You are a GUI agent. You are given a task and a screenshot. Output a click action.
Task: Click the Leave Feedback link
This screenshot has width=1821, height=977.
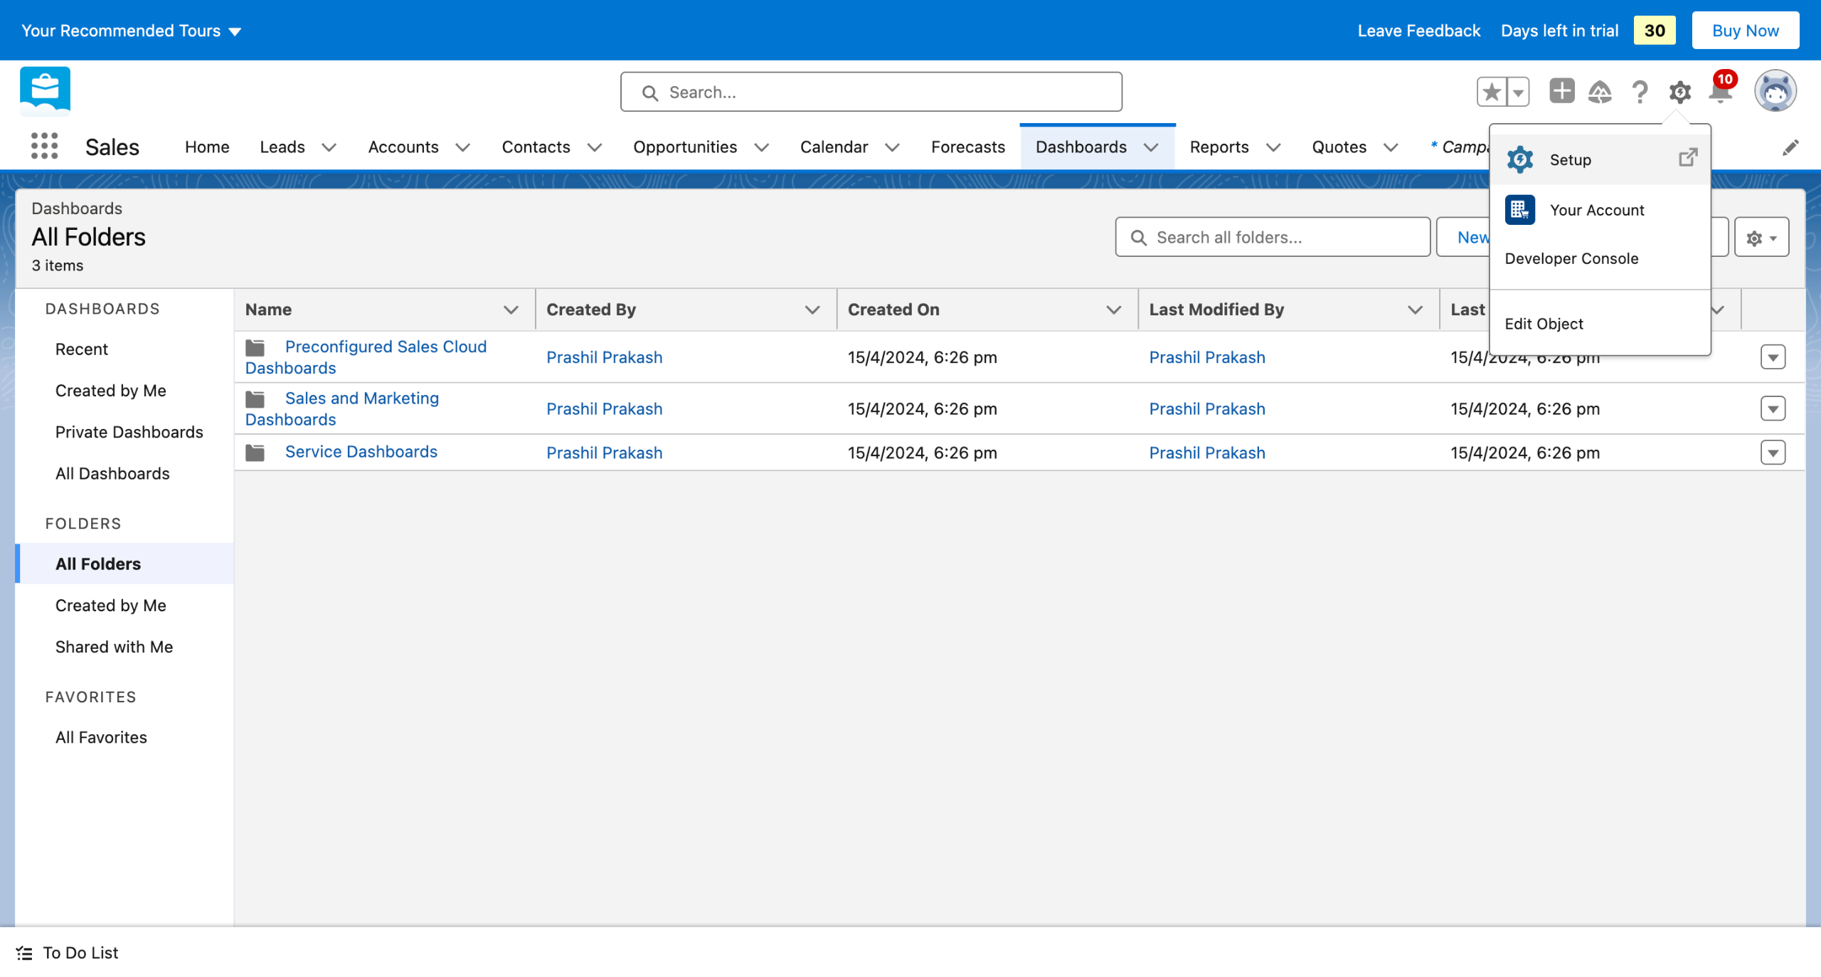[1418, 31]
